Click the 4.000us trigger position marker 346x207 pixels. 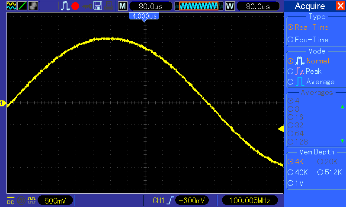[x=144, y=16]
